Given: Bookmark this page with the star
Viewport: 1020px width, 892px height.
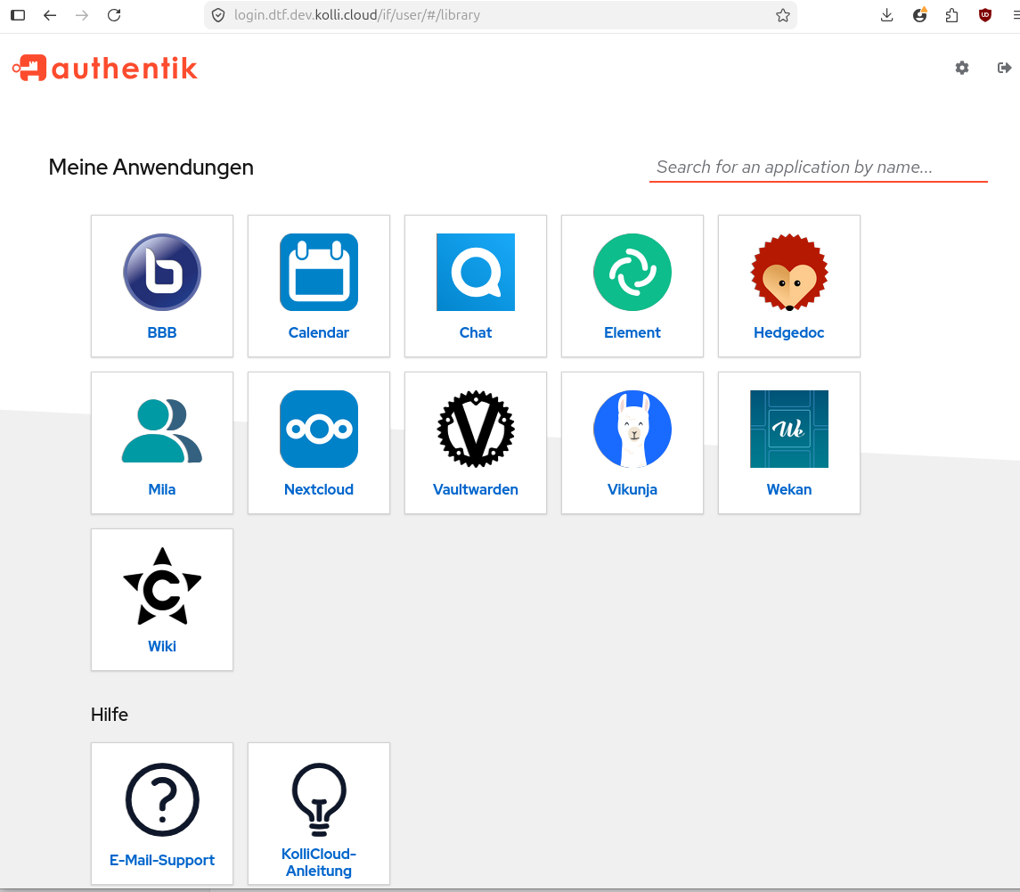Looking at the screenshot, I should (x=782, y=15).
